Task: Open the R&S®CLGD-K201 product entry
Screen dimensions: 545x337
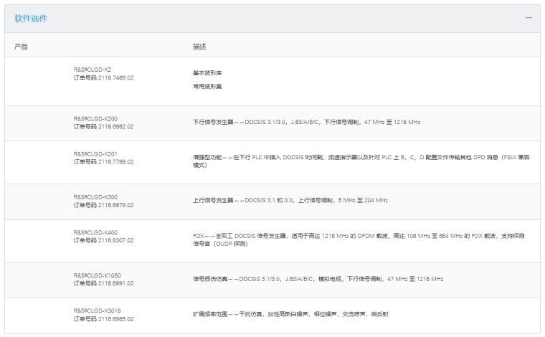Action: pyautogui.click(x=95, y=153)
